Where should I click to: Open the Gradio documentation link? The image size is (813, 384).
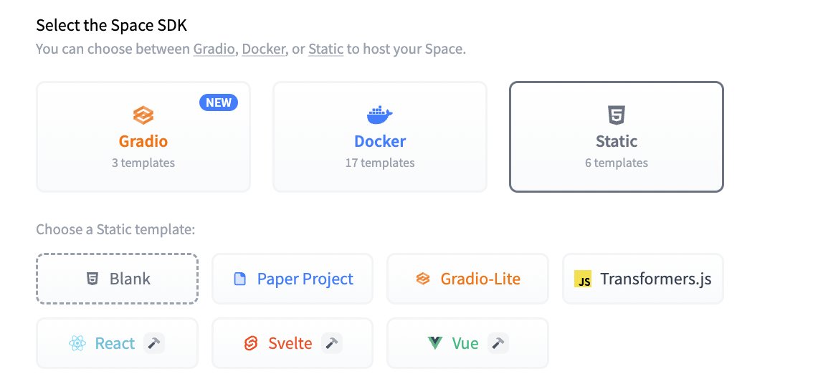coord(214,49)
